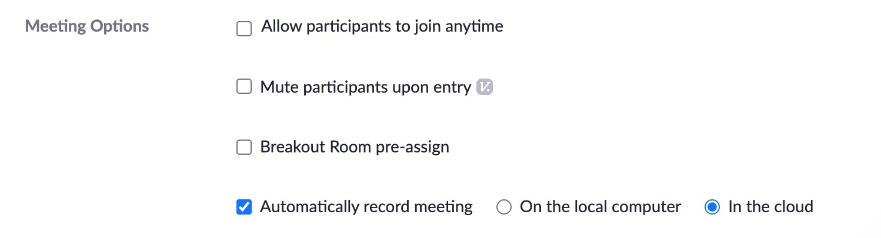Turn off automatic meeting recording
The width and height of the screenshot is (881, 238).
(243, 207)
